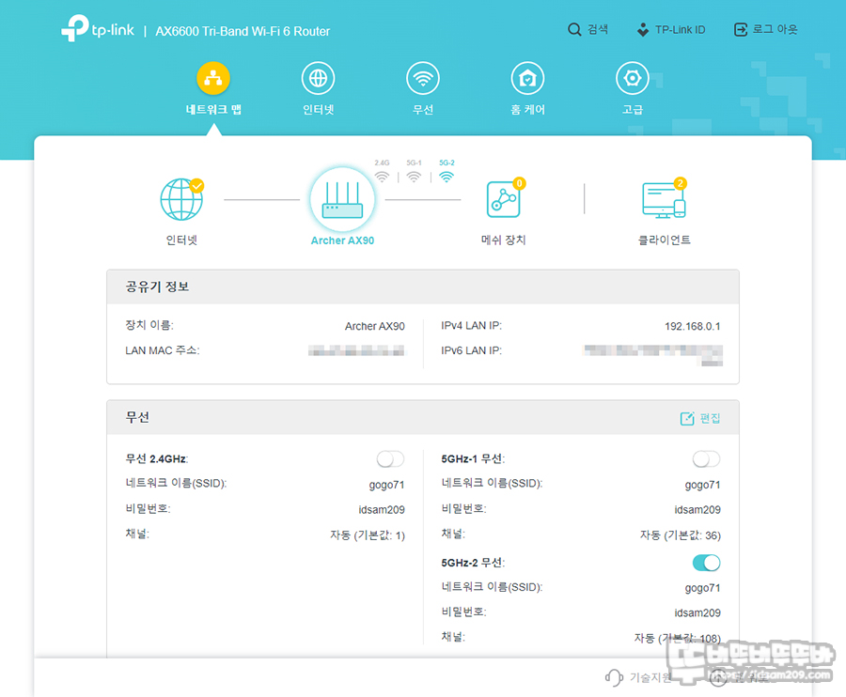Click the 5GHz-1 SSID value gogo71
The width and height of the screenshot is (846, 697).
pos(702,485)
